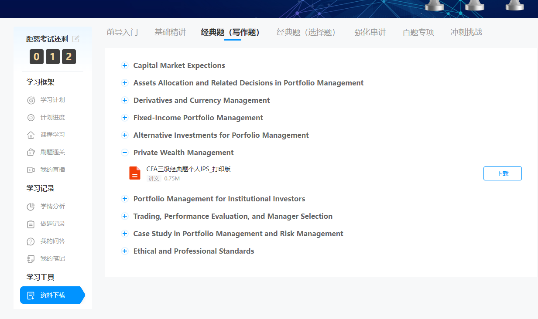Click the 下载 button for the IPS file
Image resolution: width=538 pixels, height=319 pixels.
(x=502, y=173)
